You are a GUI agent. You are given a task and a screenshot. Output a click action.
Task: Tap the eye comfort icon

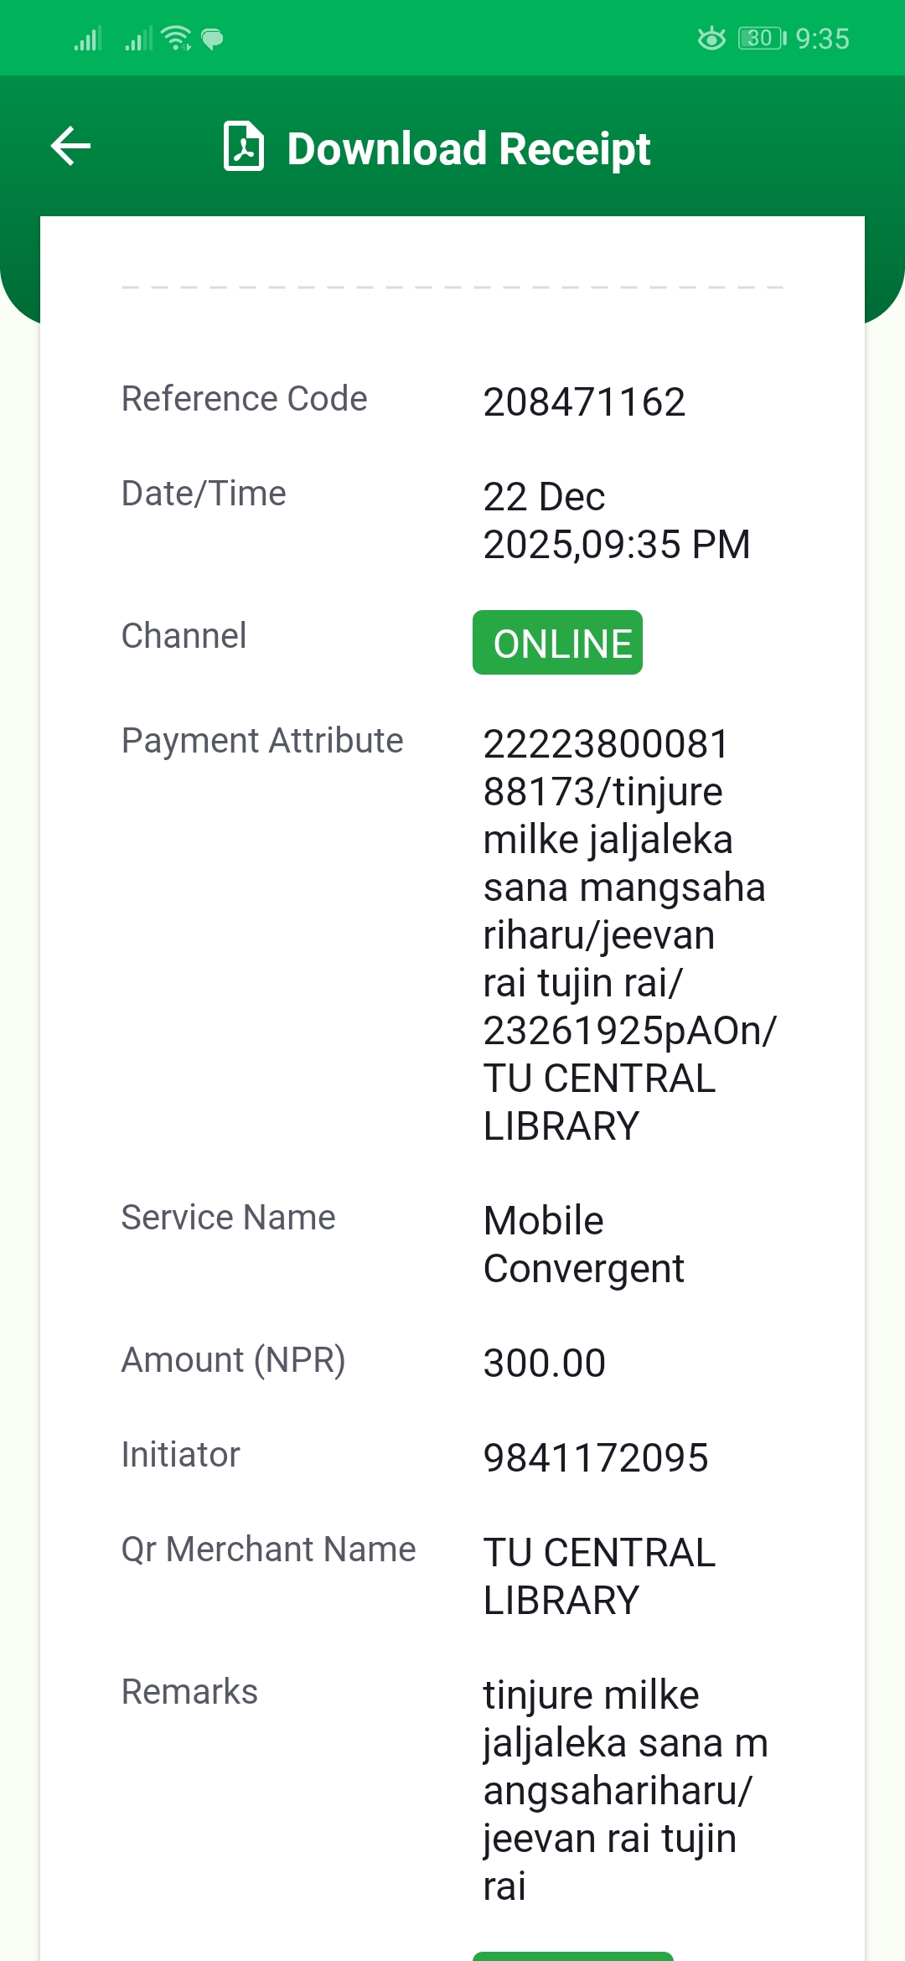[x=711, y=39]
